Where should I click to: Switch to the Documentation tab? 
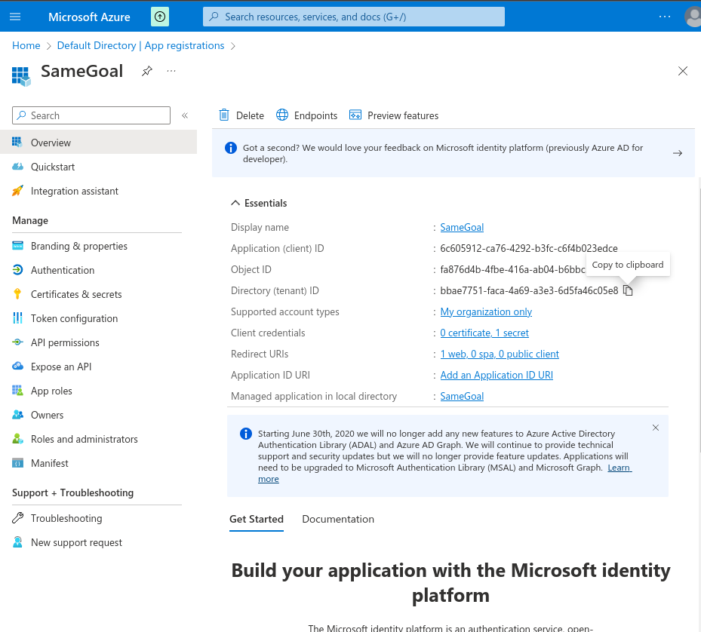pyautogui.click(x=338, y=519)
